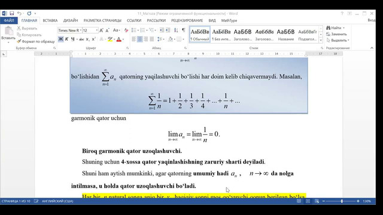
Task: Toggle Bold formatting button Ж
Action: (60, 39)
